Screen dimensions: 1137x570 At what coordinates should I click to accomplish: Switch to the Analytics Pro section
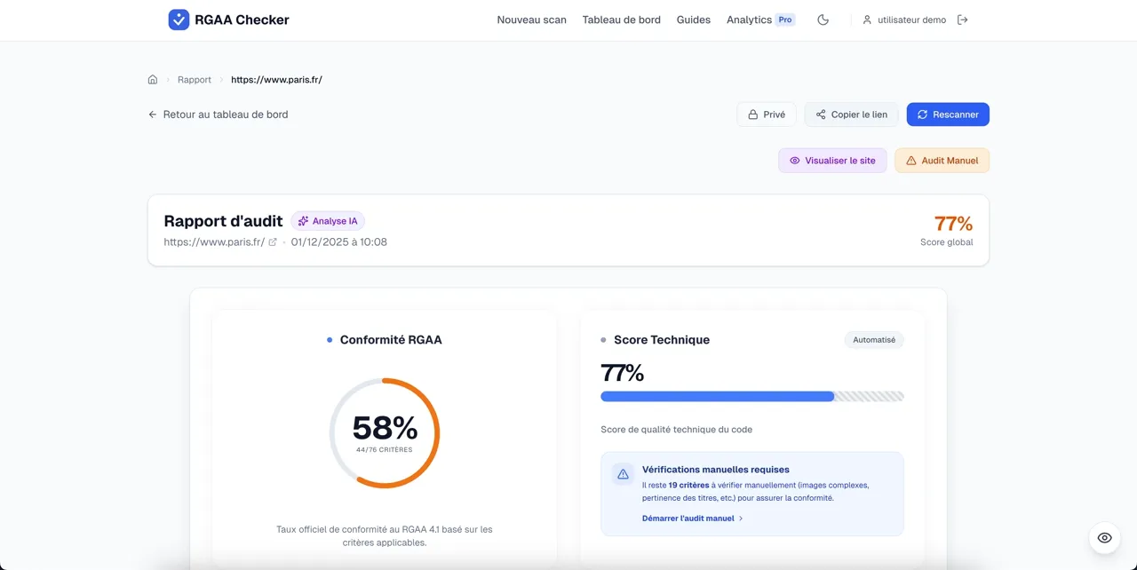(x=759, y=19)
